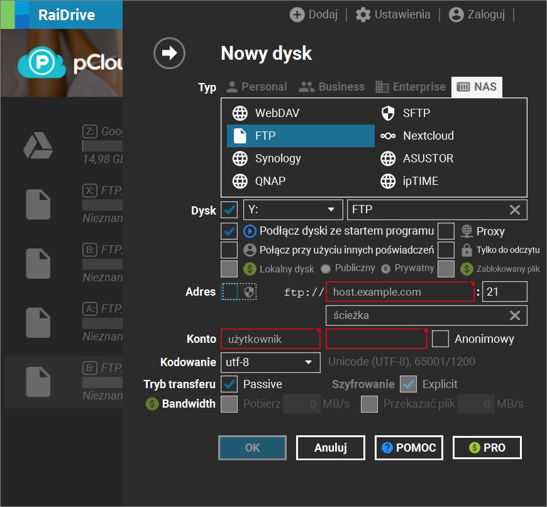Click the Z: Google Drive usage bar
547x507 pixels.
[x=102, y=146]
